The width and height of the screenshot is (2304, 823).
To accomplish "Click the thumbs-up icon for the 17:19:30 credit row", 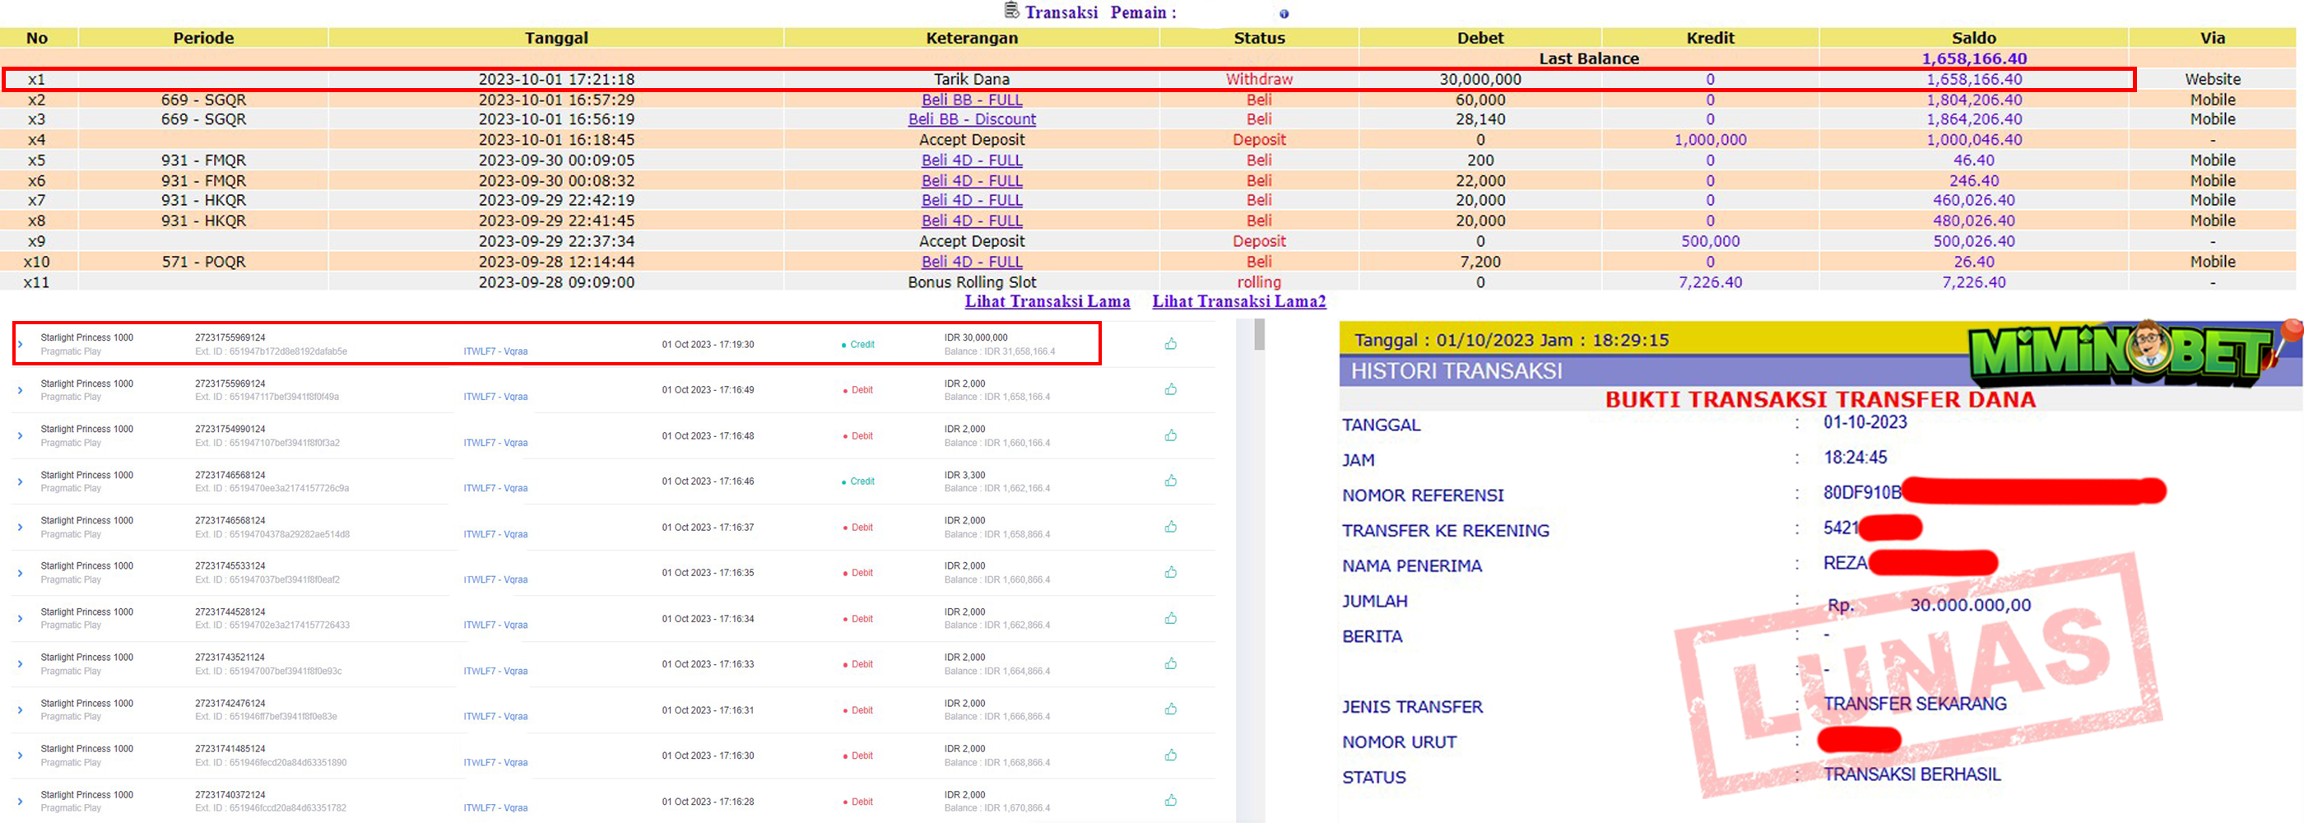I will 1171,344.
